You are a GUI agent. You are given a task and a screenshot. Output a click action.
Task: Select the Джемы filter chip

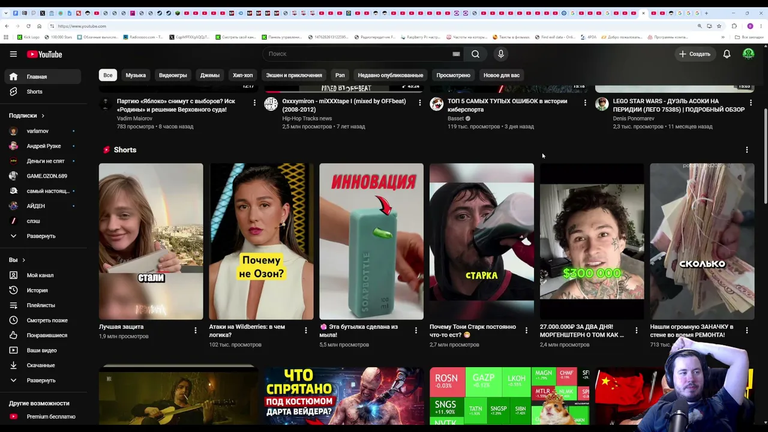[209, 75]
